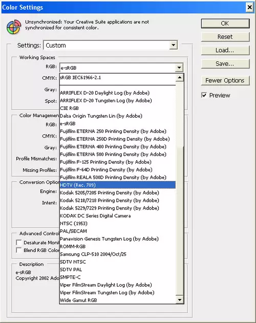Choose Dalsa Origin Tungsten Lin profile
This screenshot has height=323, width=256.
click(x=118, y=116)
